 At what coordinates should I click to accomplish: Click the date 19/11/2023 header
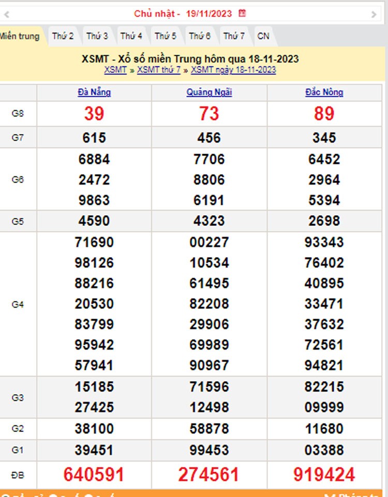[x=208, y=13]
